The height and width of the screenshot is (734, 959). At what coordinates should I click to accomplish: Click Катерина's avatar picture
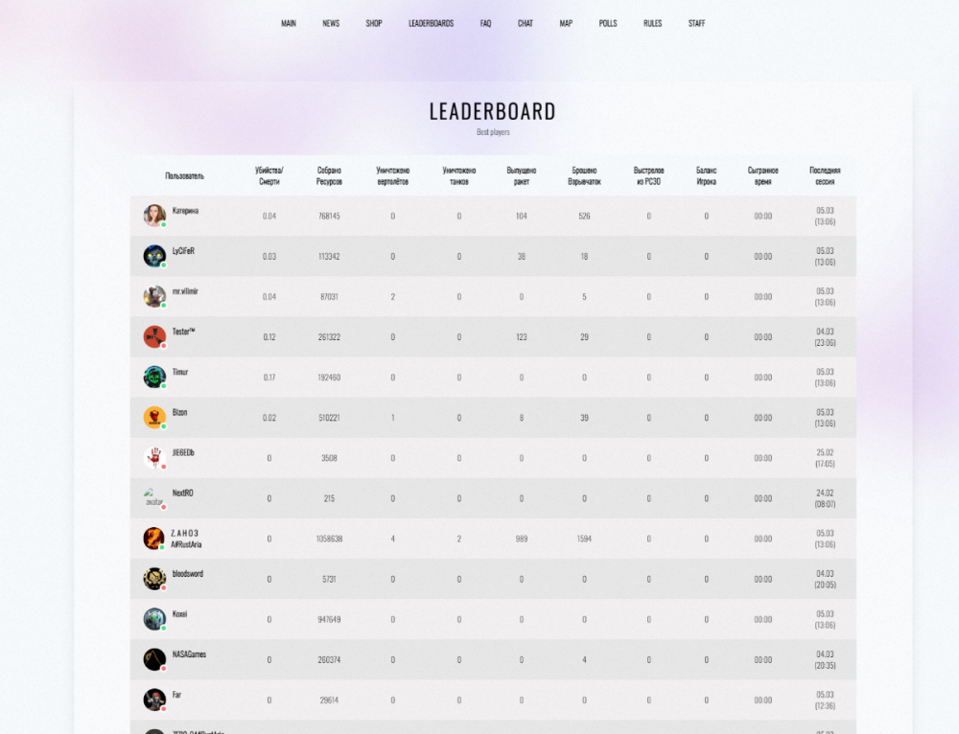tap(154, 215)
